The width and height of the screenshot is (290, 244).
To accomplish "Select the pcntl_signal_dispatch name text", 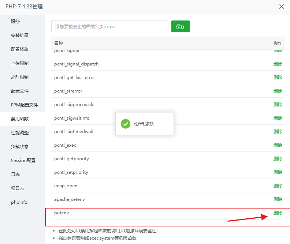I will click(x=77, y=64).
